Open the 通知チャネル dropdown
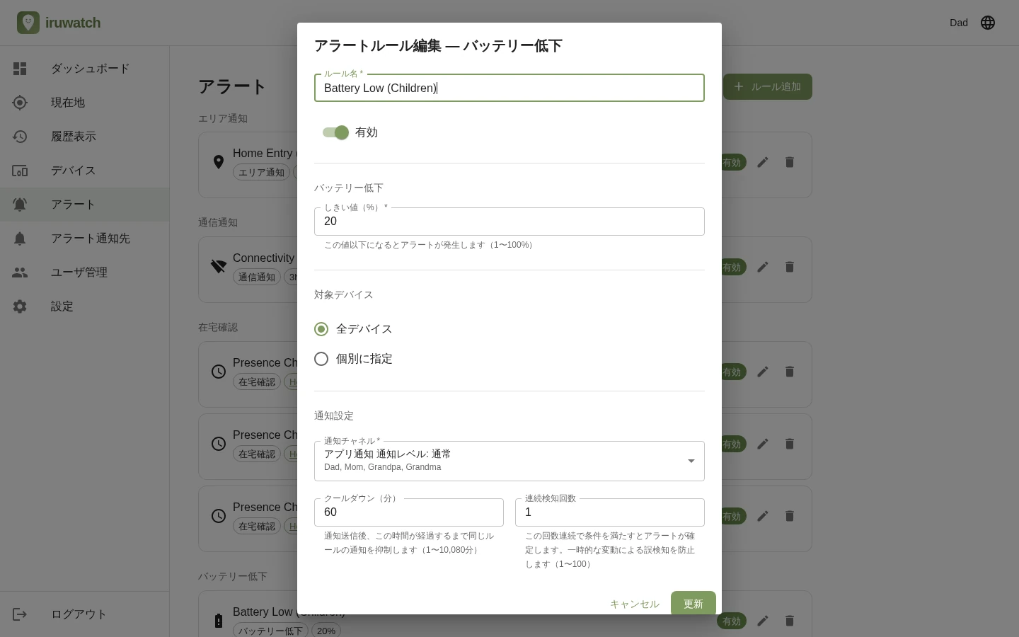The height and width of the screenshot is (637, 1019). (x=509, y=461)
